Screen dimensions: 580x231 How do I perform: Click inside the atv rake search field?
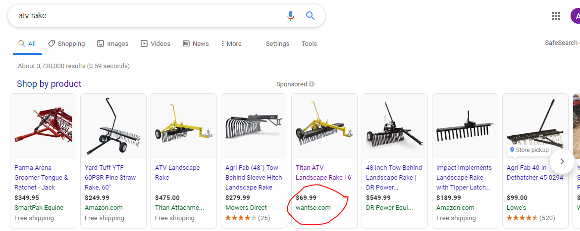(x=148, y=15)
